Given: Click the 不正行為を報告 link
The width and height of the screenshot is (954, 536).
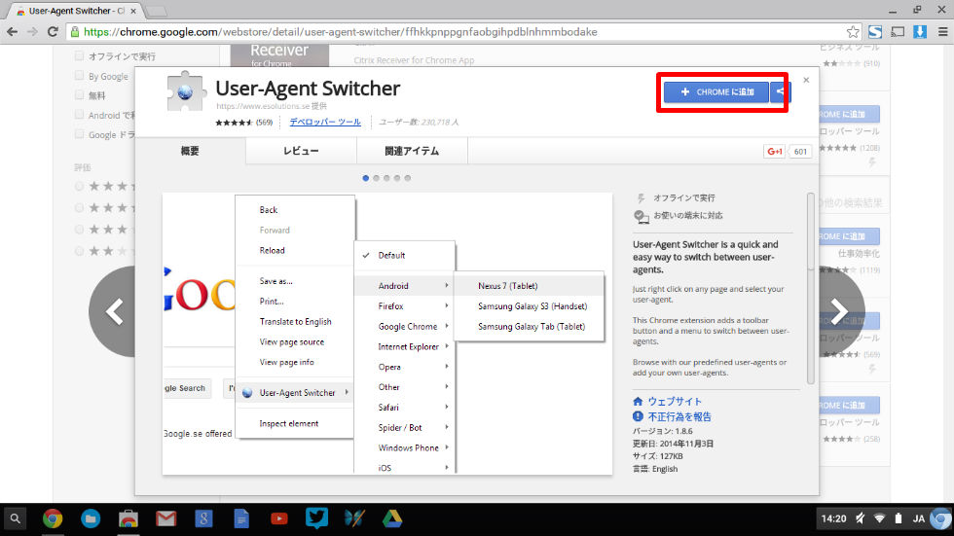Looking at the screenshot, I should 679,417.
